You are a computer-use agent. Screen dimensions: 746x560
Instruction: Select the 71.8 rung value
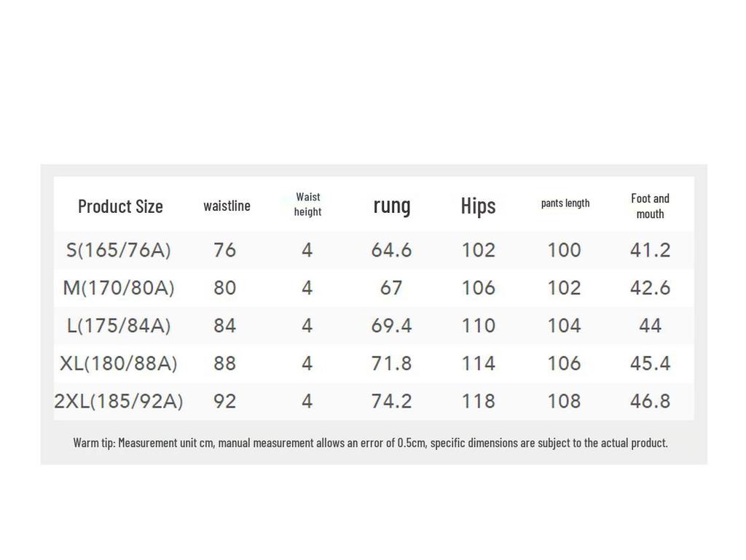tap(391, 363)
